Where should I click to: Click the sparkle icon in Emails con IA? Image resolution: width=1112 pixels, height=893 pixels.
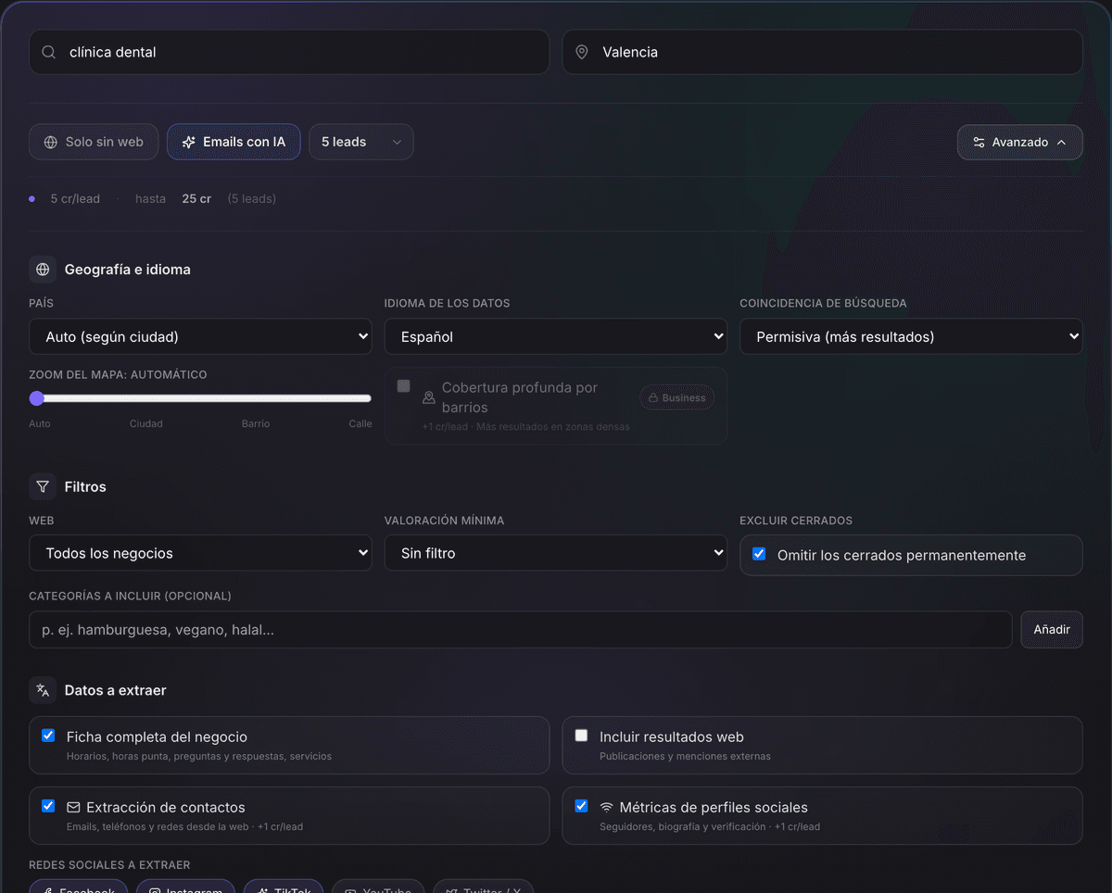coord(189,143)
